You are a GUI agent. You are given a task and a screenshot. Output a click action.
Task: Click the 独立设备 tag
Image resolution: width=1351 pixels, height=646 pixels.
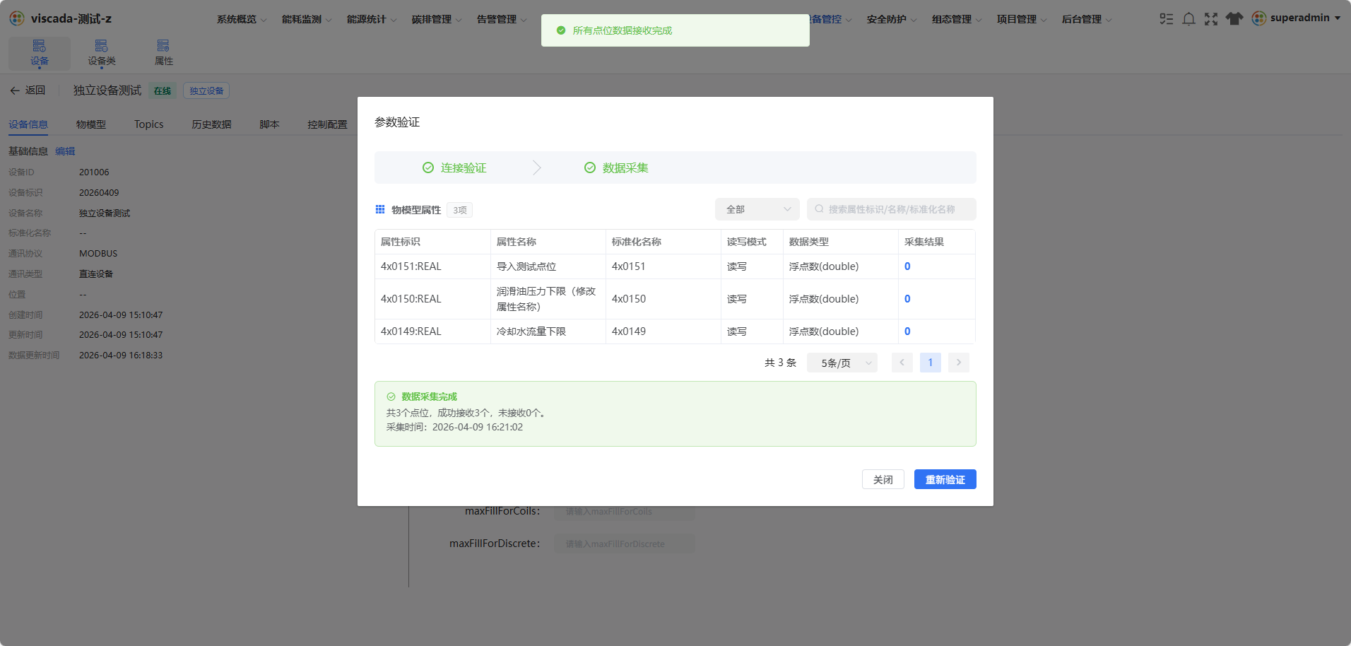(206, 90)
